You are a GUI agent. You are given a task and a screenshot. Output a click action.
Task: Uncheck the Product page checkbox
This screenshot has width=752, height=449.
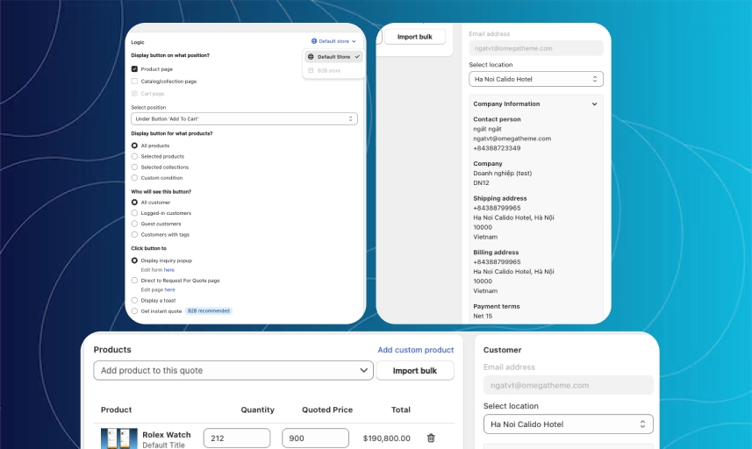coord(134,68)
